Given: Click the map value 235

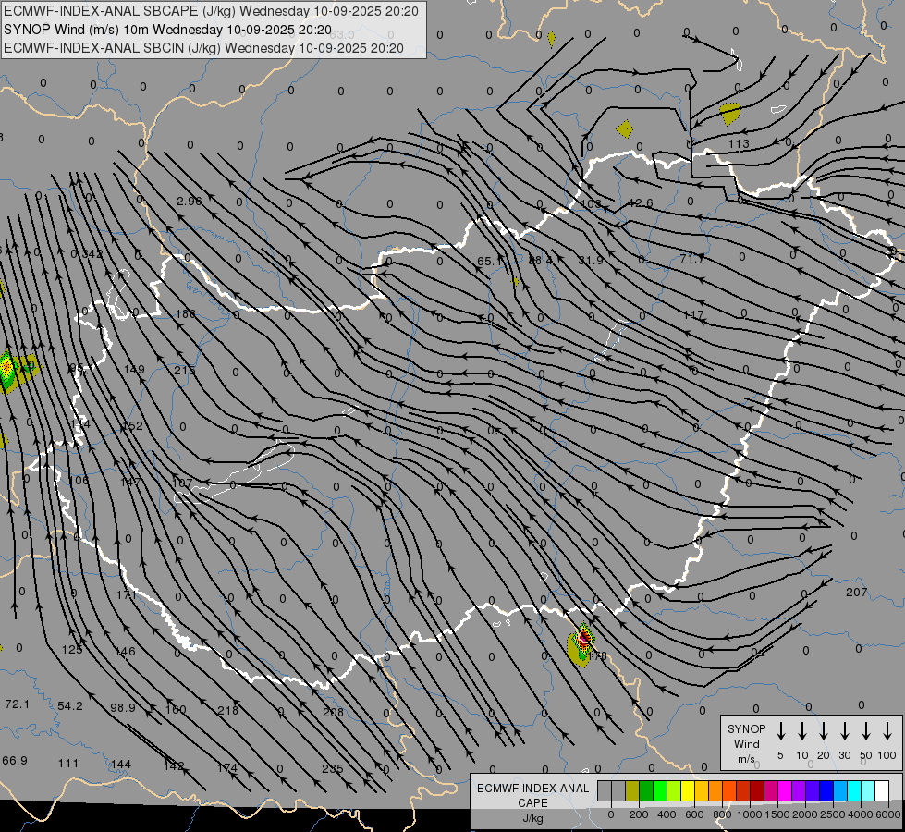Looking at the screenshot, I should coord(333,769).
